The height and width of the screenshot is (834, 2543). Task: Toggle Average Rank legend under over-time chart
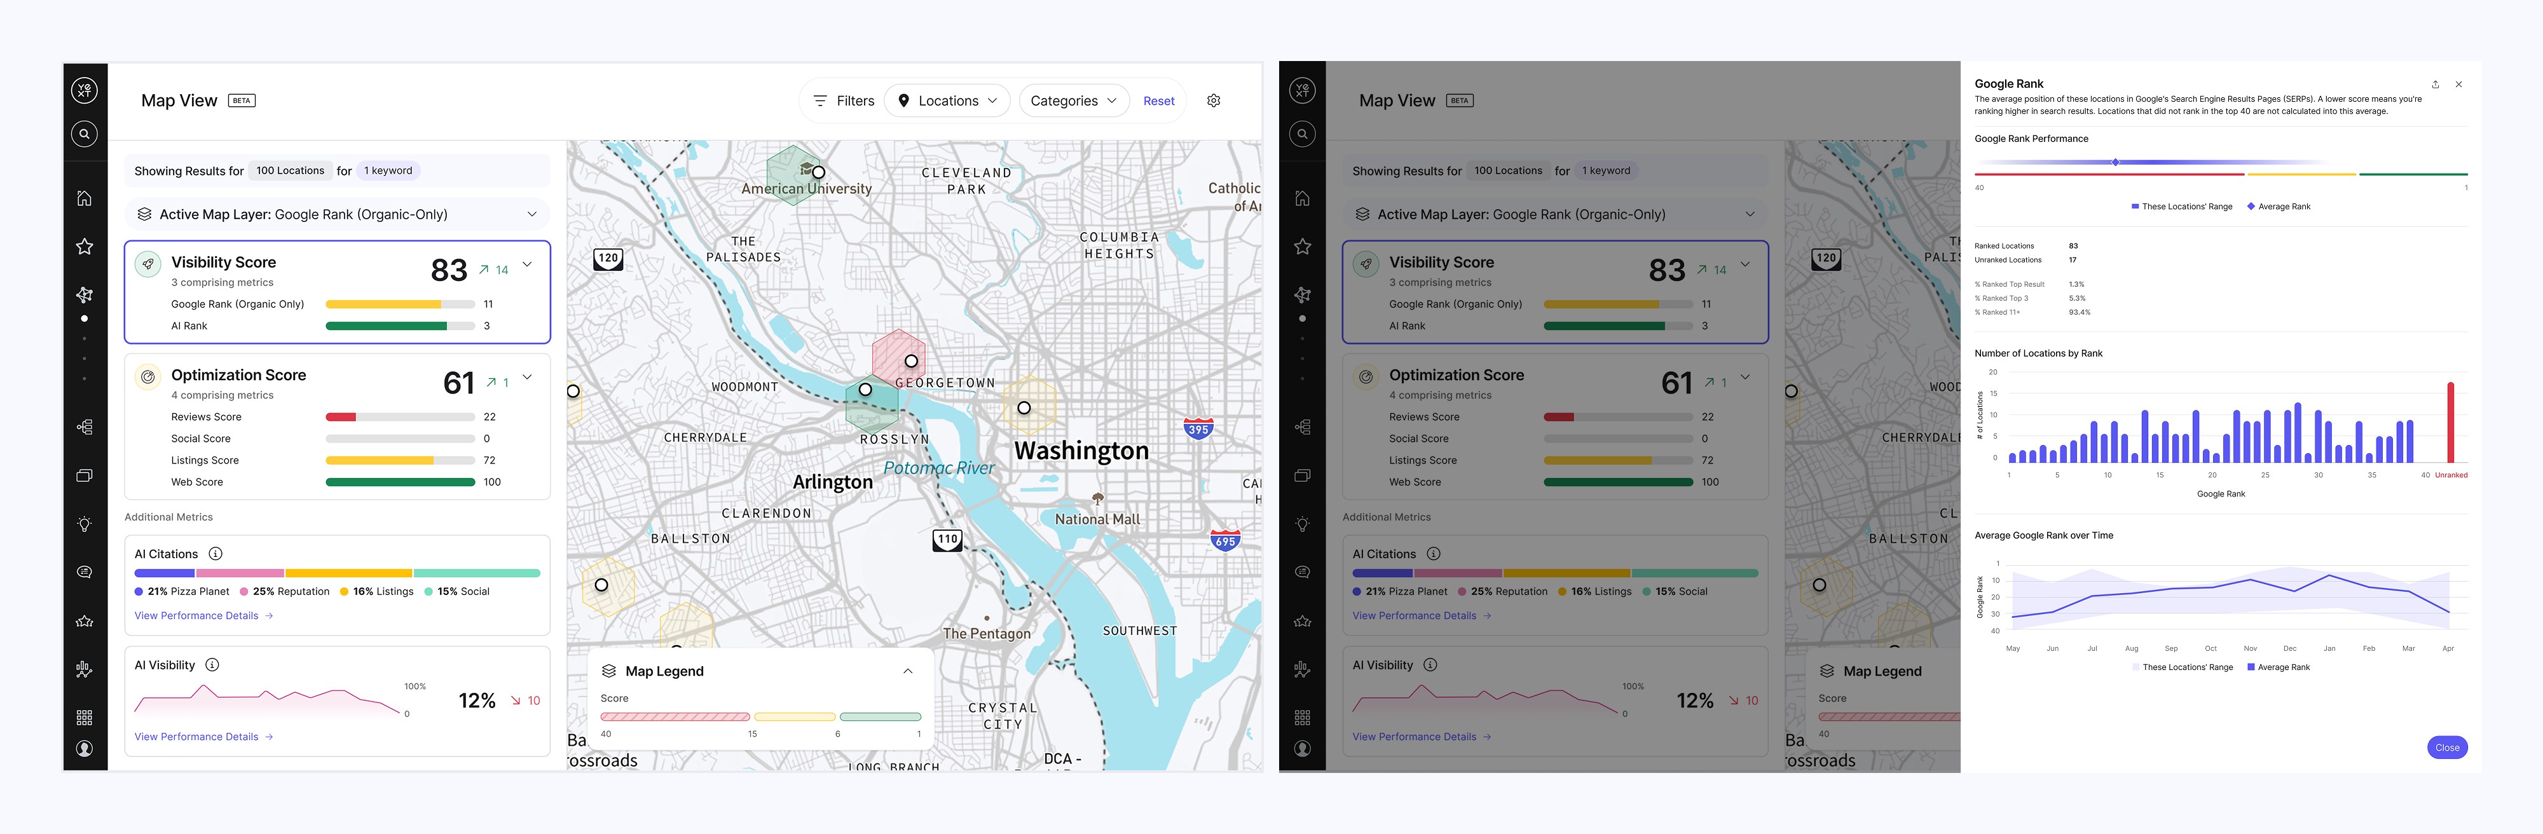pos(2279,667)
